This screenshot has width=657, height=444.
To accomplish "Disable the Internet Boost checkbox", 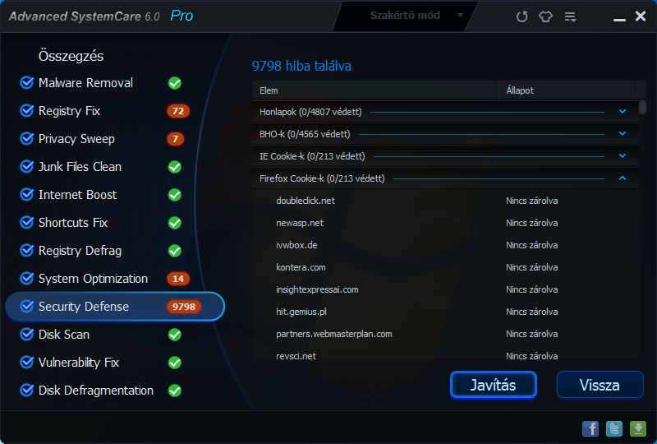I will point(27,195).
